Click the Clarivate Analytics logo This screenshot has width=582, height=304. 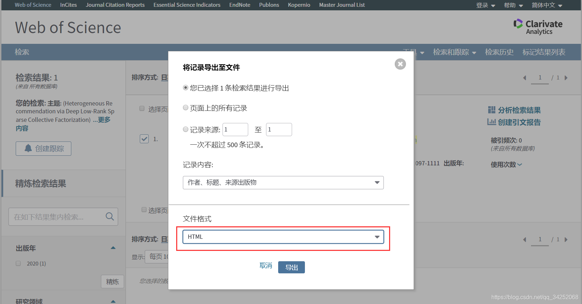pyautogui.click(x=538, y=27)
